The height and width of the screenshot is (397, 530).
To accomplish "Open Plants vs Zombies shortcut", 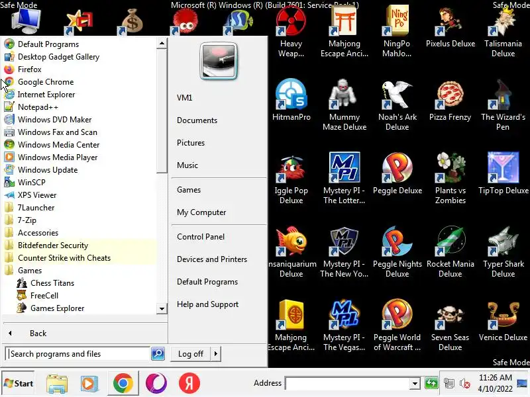I will (450, 179).
